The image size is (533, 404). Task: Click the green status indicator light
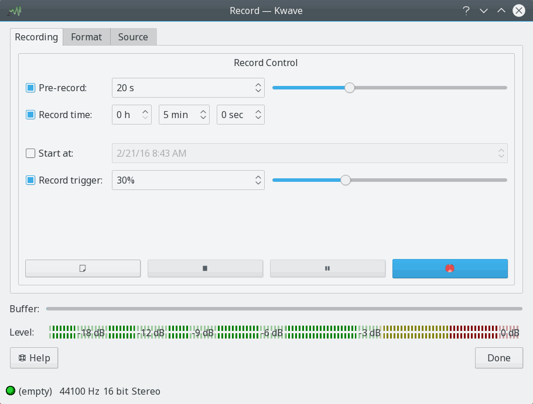pos(11,391)
